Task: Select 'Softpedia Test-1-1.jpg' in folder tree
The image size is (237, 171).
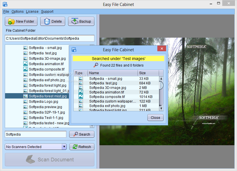Action: pyautogui.click(x=46, y=117)
